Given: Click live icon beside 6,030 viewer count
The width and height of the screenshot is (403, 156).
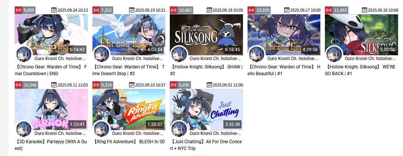Looking at the screenshot, I should click(174, 85).
